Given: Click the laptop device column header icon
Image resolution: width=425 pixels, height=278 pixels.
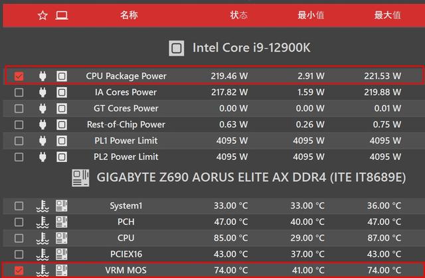Looking at the screenshot, I should tap(62, 15).
